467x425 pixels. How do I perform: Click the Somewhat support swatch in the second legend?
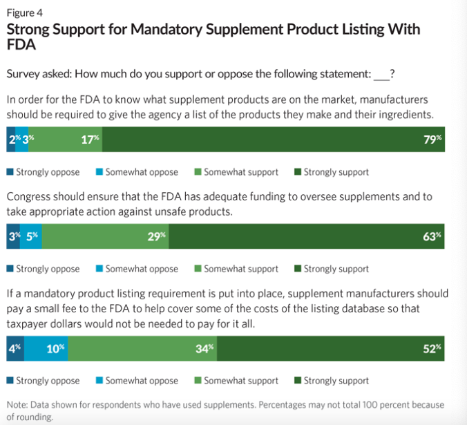198,269
